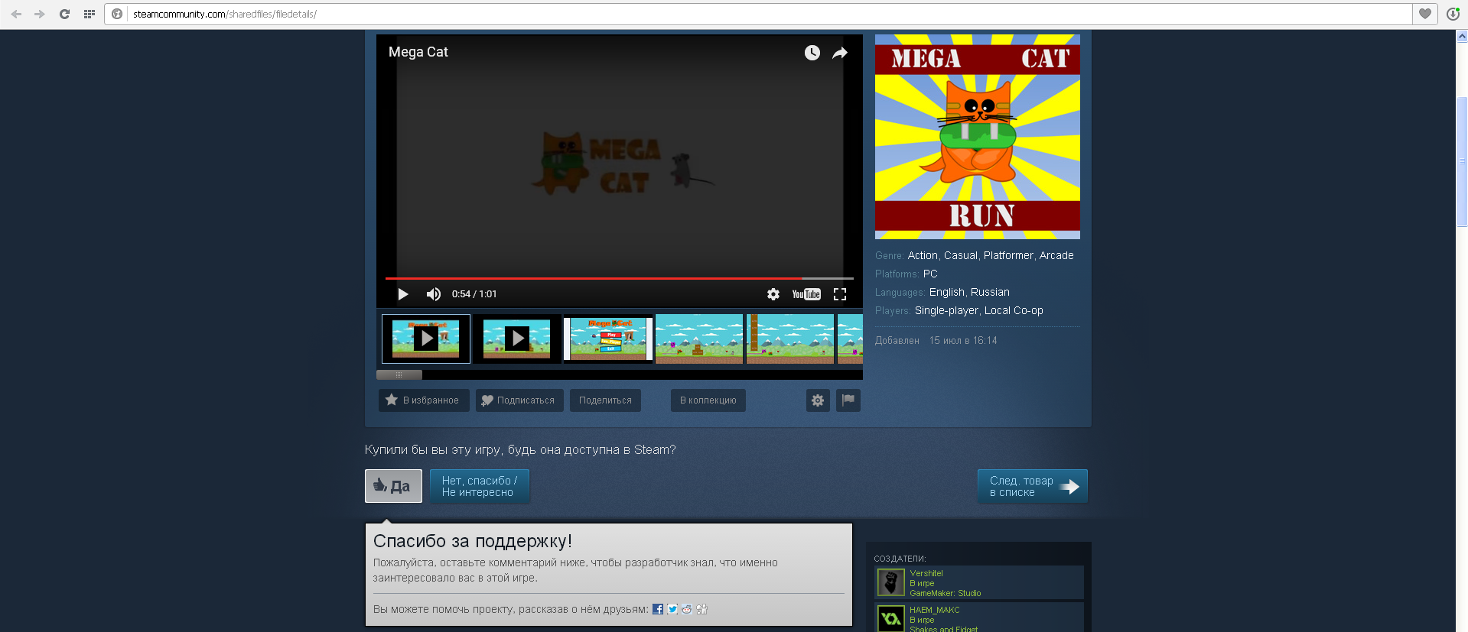Open the fourth screenshot thumbnail
Image resolution: width=1468 pixels, height=632 pixels.
coord(699,339)
